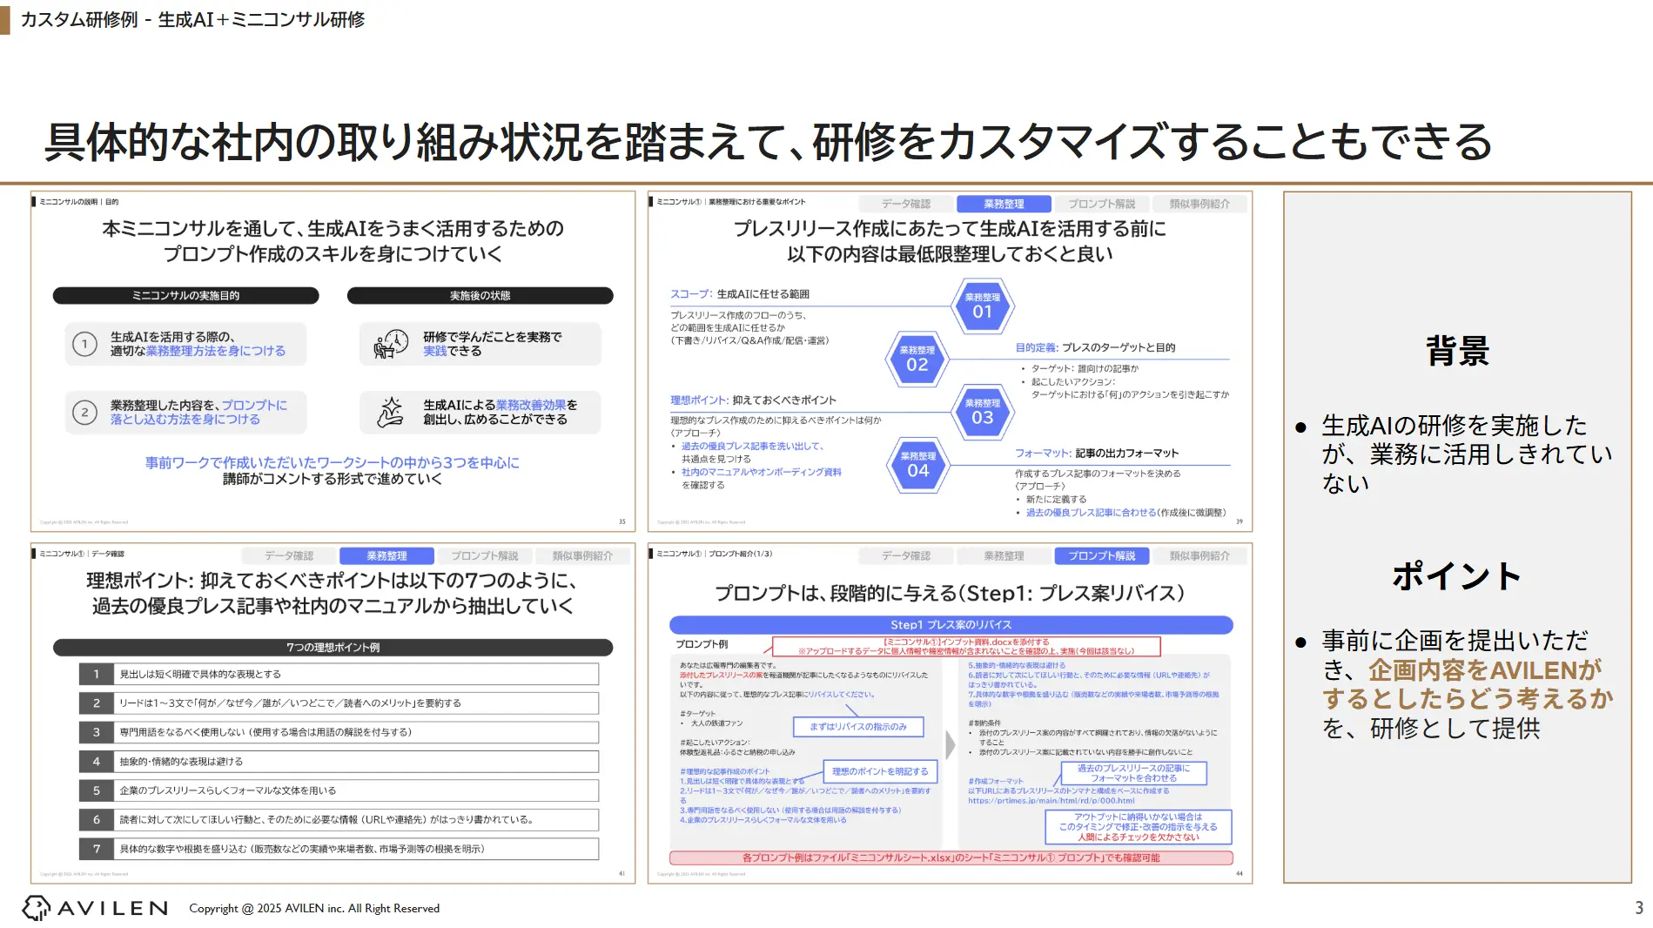Click the ミニコンサルの実施目的 black header
Screen dimensions: 1653x928
point(185,295)
